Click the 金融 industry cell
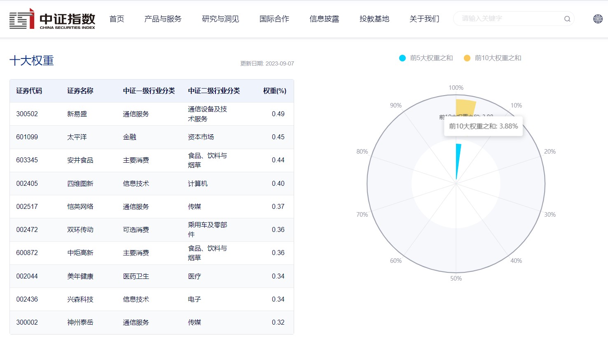Screen dimensions: 608x344 [129, 137]
